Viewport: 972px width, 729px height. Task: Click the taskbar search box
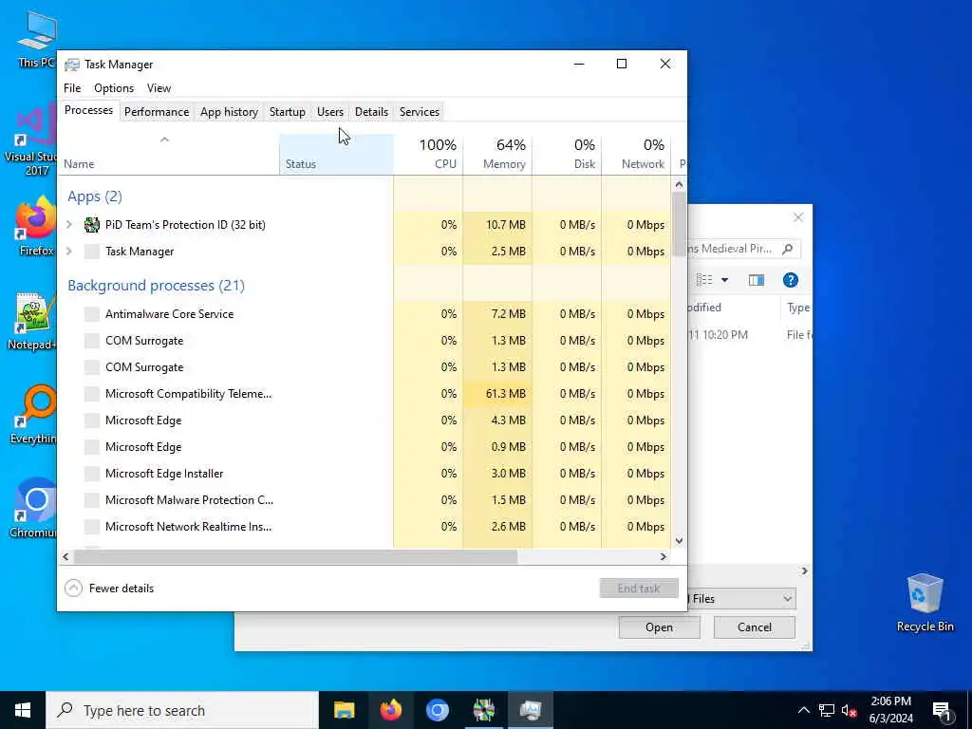click(182, 710)
